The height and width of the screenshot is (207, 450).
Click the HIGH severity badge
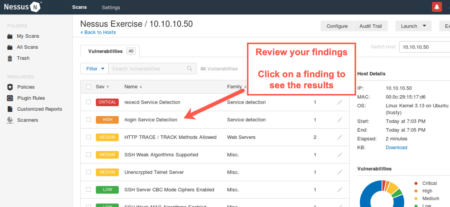(x=107, y=120)
